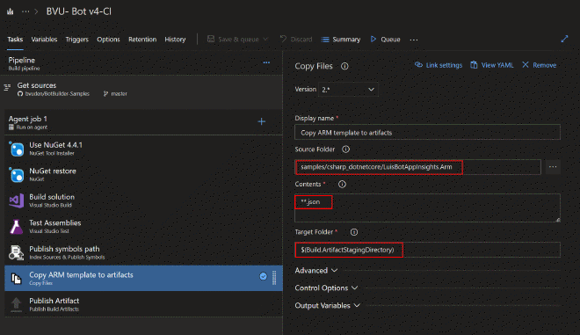Expand editor with the fullscreen arrow icon
The image size is (580, 335).
click(564, 39)
